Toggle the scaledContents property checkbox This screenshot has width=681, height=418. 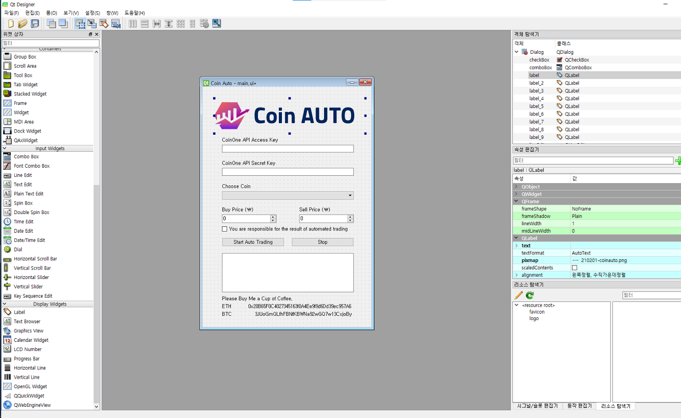574,268
